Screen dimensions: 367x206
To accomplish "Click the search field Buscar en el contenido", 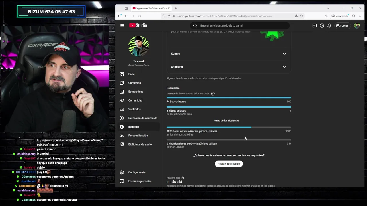I will pyautogui.click(x=240, y=25).
